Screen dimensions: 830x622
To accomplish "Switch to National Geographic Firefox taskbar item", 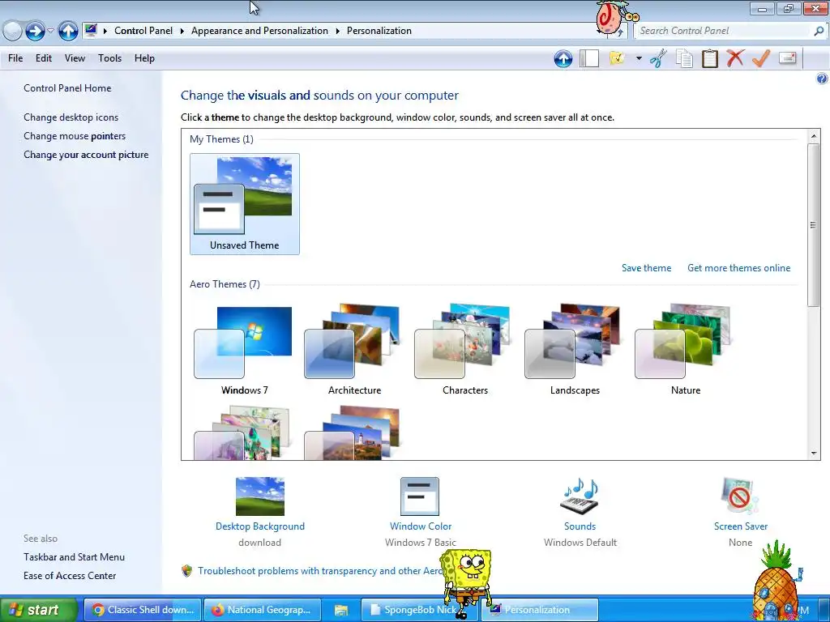I will pos(263,610).
